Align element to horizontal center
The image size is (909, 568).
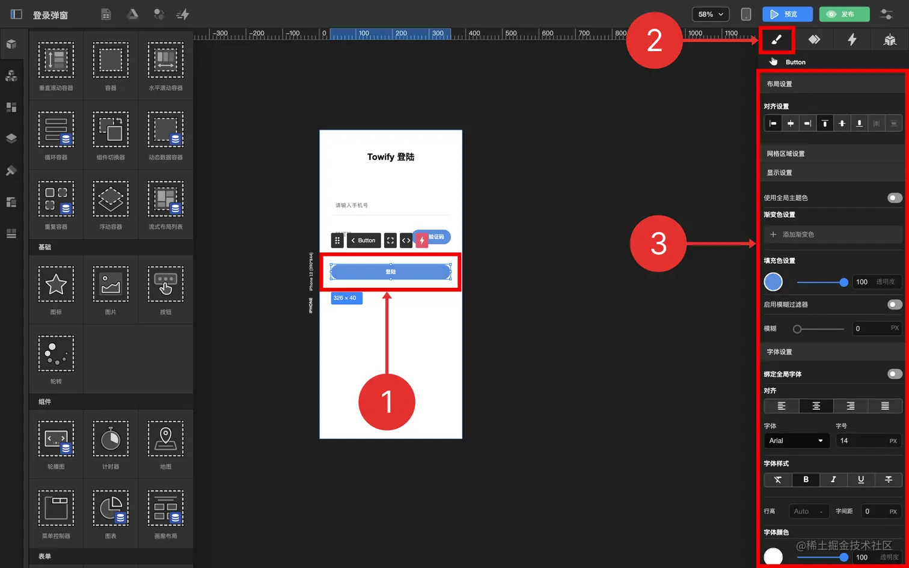coord(791,123)
